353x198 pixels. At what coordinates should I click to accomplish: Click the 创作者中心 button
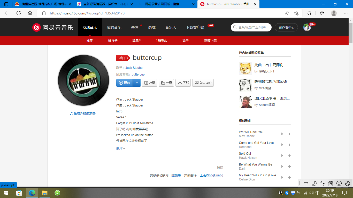[286, 27]
